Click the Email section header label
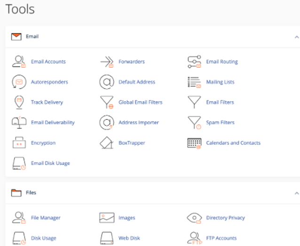The width and height of the screenshot is (300, 246). pos(32,37)
